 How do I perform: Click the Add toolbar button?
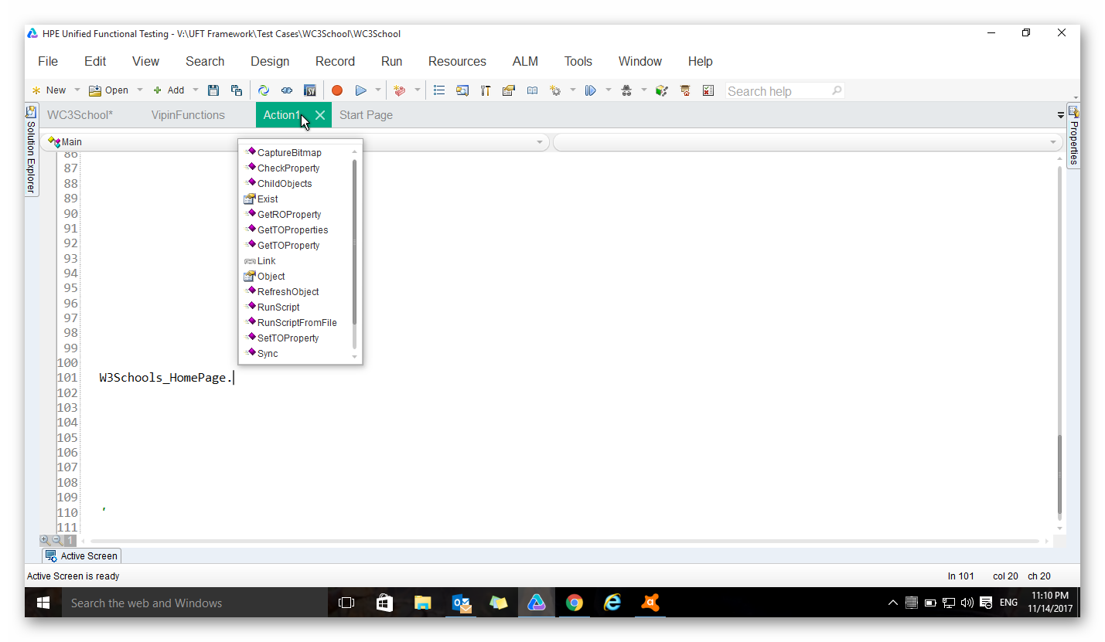pos(169,90)
